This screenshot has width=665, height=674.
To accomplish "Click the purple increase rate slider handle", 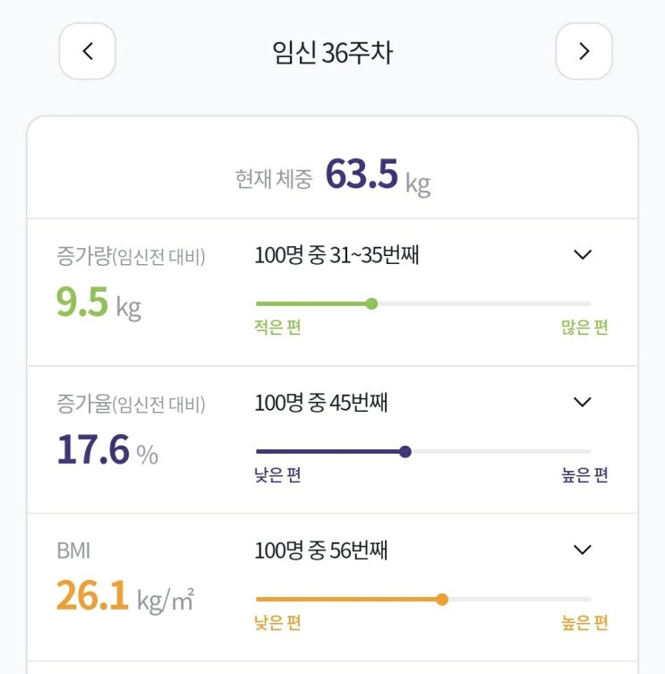I will pos(405,451).
